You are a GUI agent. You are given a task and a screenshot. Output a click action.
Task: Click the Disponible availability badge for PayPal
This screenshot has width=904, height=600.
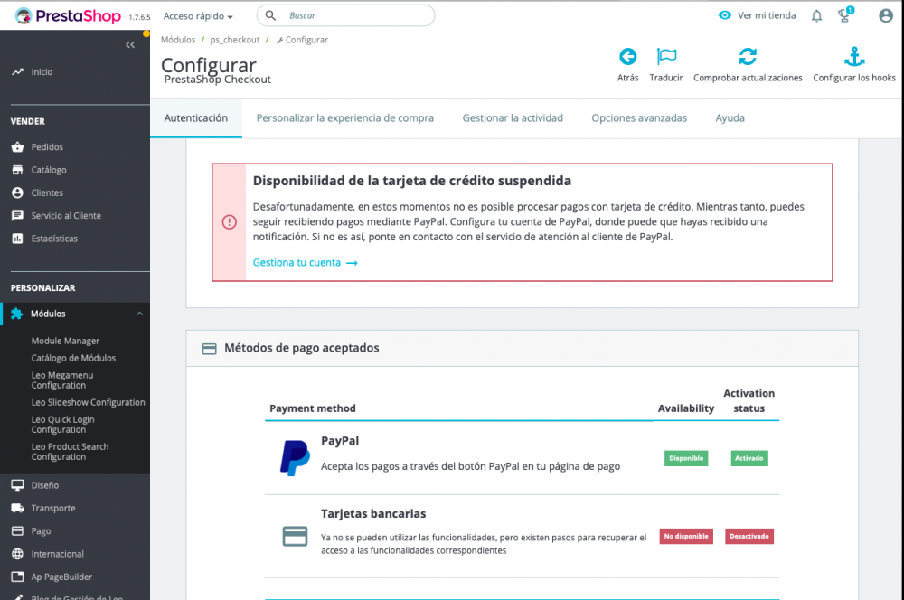tap(686, 458)
